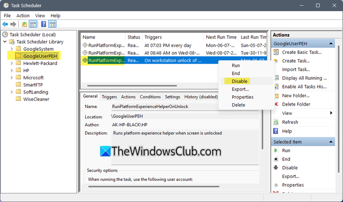
Task: Switch to the Conditions tab
Action: [150, 97]
